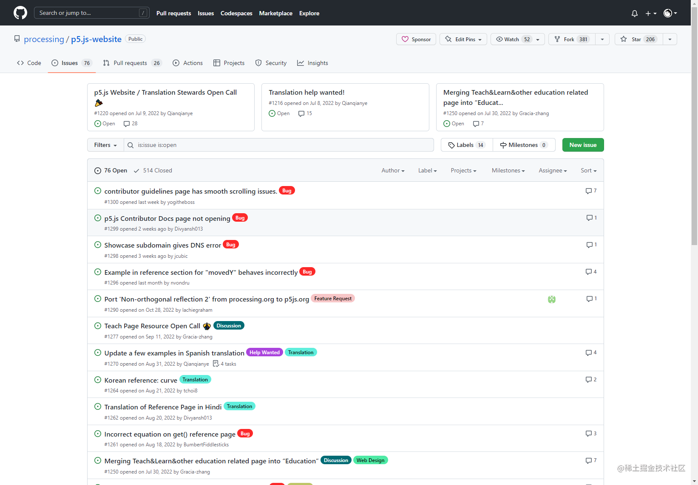Open Korean reference: curve issue

coord(141,380)
